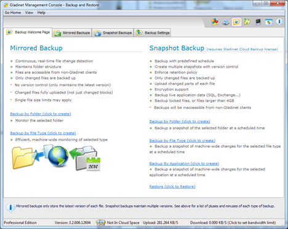This screenshot has height=229, width=288.
Task: Open Backup By Application create link
Action: [x=184, y=164]
